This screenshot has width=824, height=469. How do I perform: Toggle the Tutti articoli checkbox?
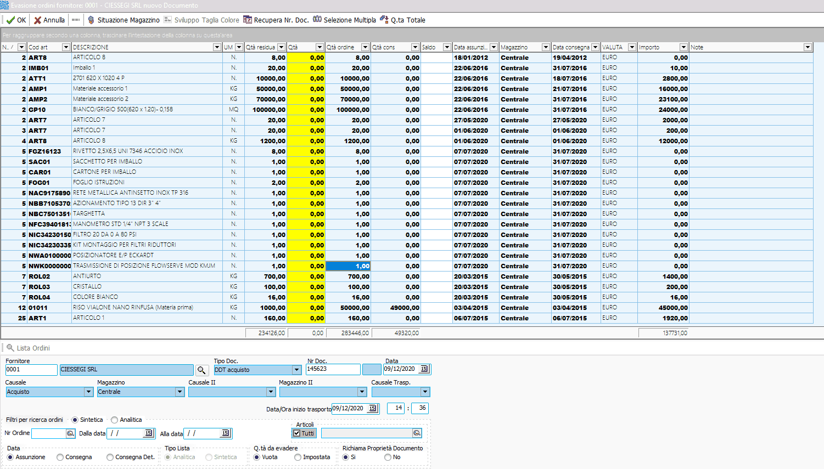tap(297, 433)
